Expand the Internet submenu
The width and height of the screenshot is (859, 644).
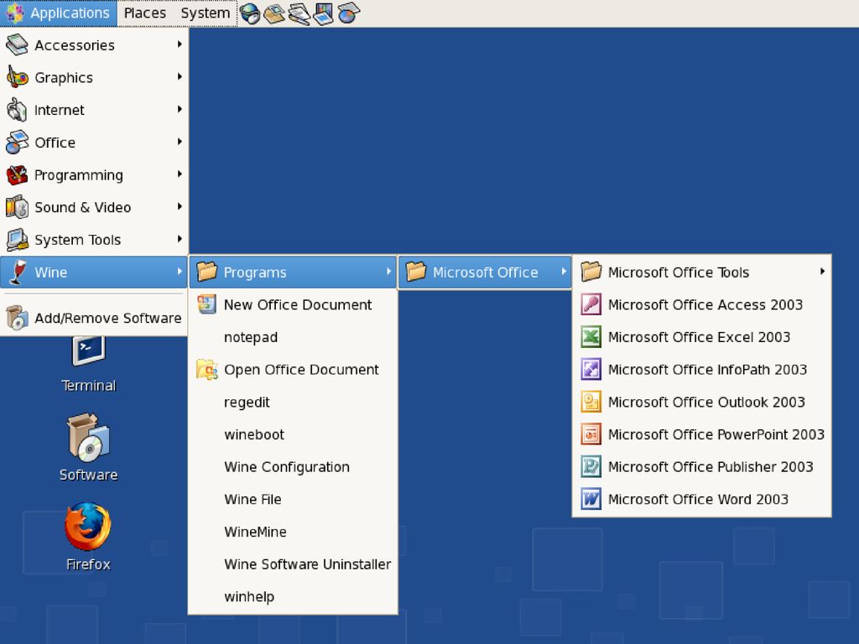tap(94, 110)
